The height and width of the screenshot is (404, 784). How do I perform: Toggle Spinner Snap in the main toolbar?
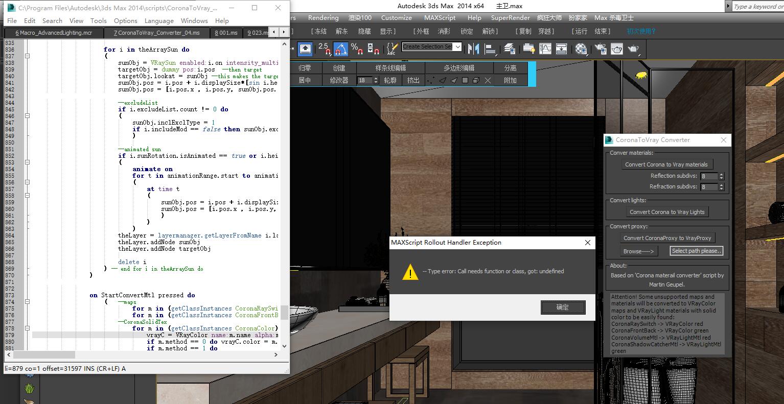tap(374, 49)
